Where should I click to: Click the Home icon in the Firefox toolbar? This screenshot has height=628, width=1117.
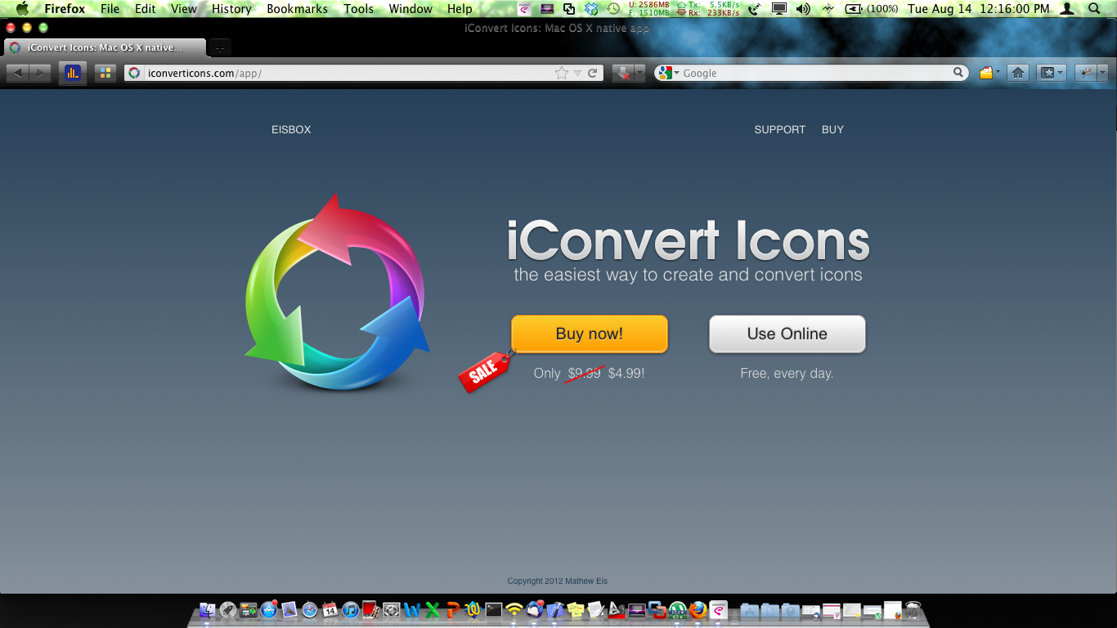(x=1017, y=72)
